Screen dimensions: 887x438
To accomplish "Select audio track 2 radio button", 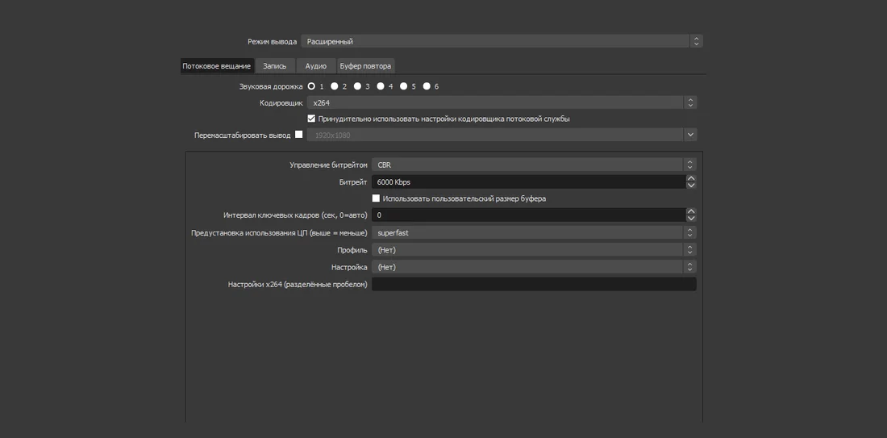I will click(335, 86).
